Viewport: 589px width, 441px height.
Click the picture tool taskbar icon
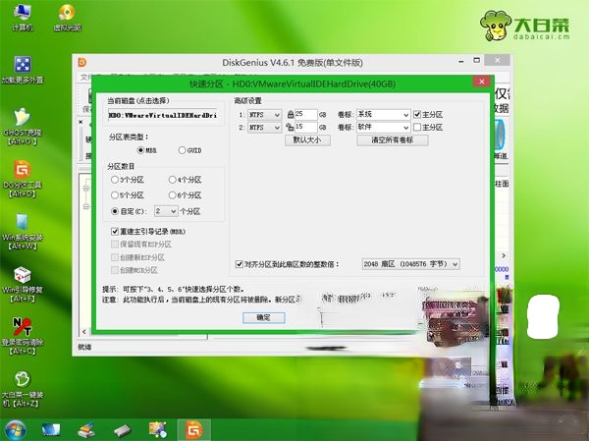(x=158, y=430)
